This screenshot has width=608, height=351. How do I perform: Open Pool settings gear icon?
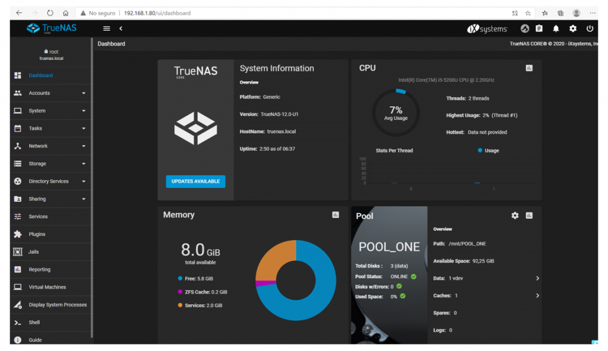(515, 215)
